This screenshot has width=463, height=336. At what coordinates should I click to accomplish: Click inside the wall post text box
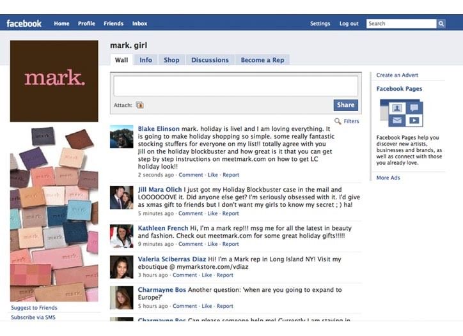click(235, 86)
